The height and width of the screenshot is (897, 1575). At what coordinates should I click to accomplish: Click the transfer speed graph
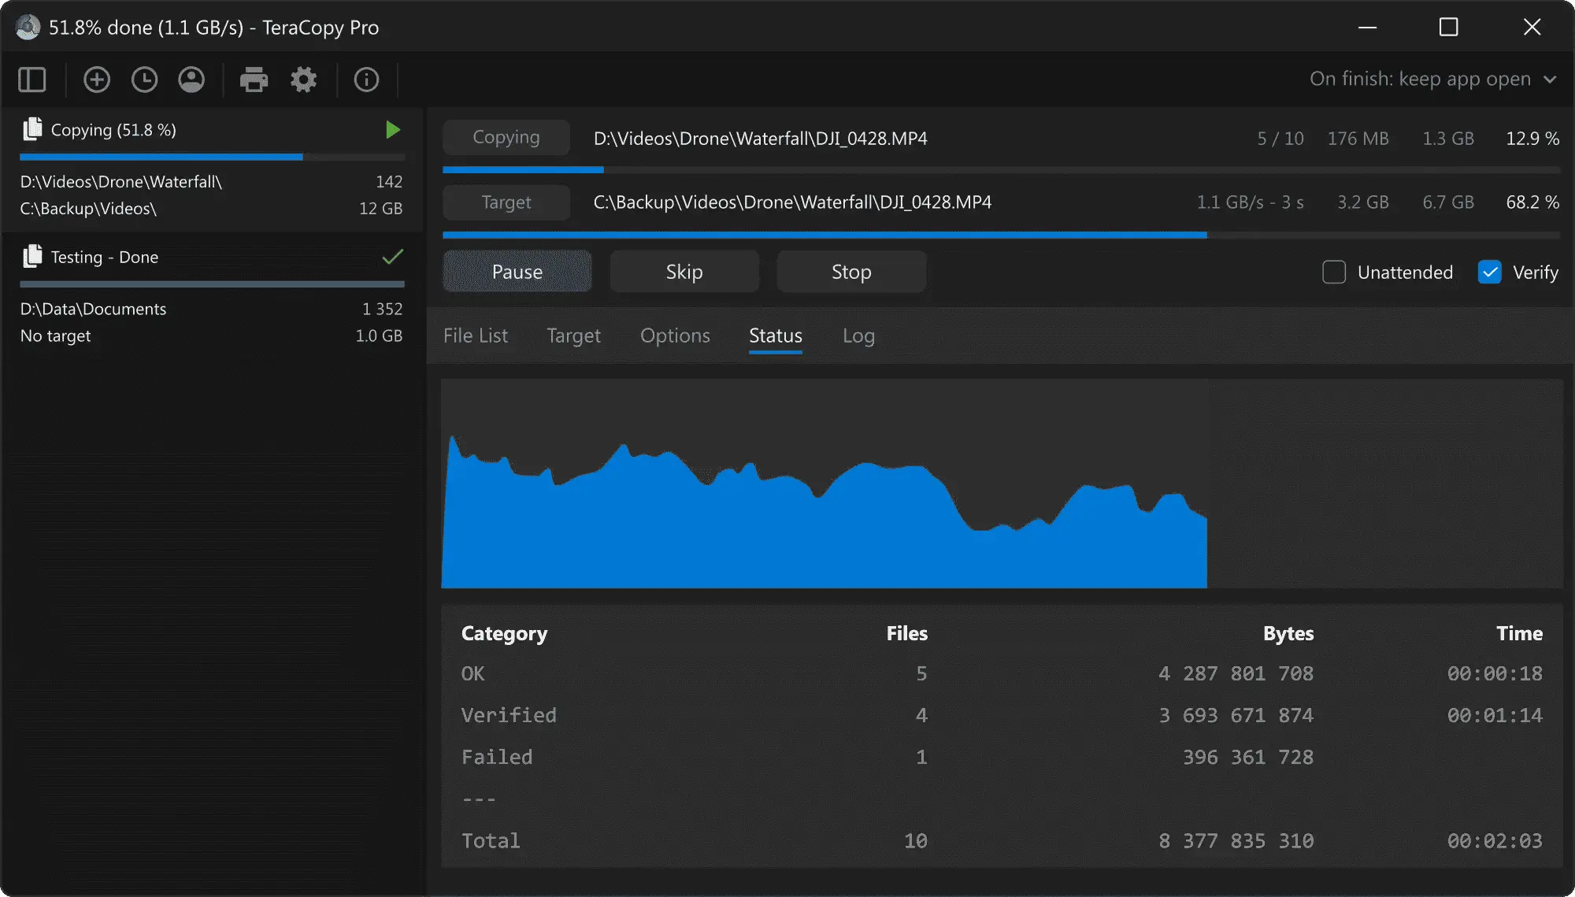coord(1002,484)
